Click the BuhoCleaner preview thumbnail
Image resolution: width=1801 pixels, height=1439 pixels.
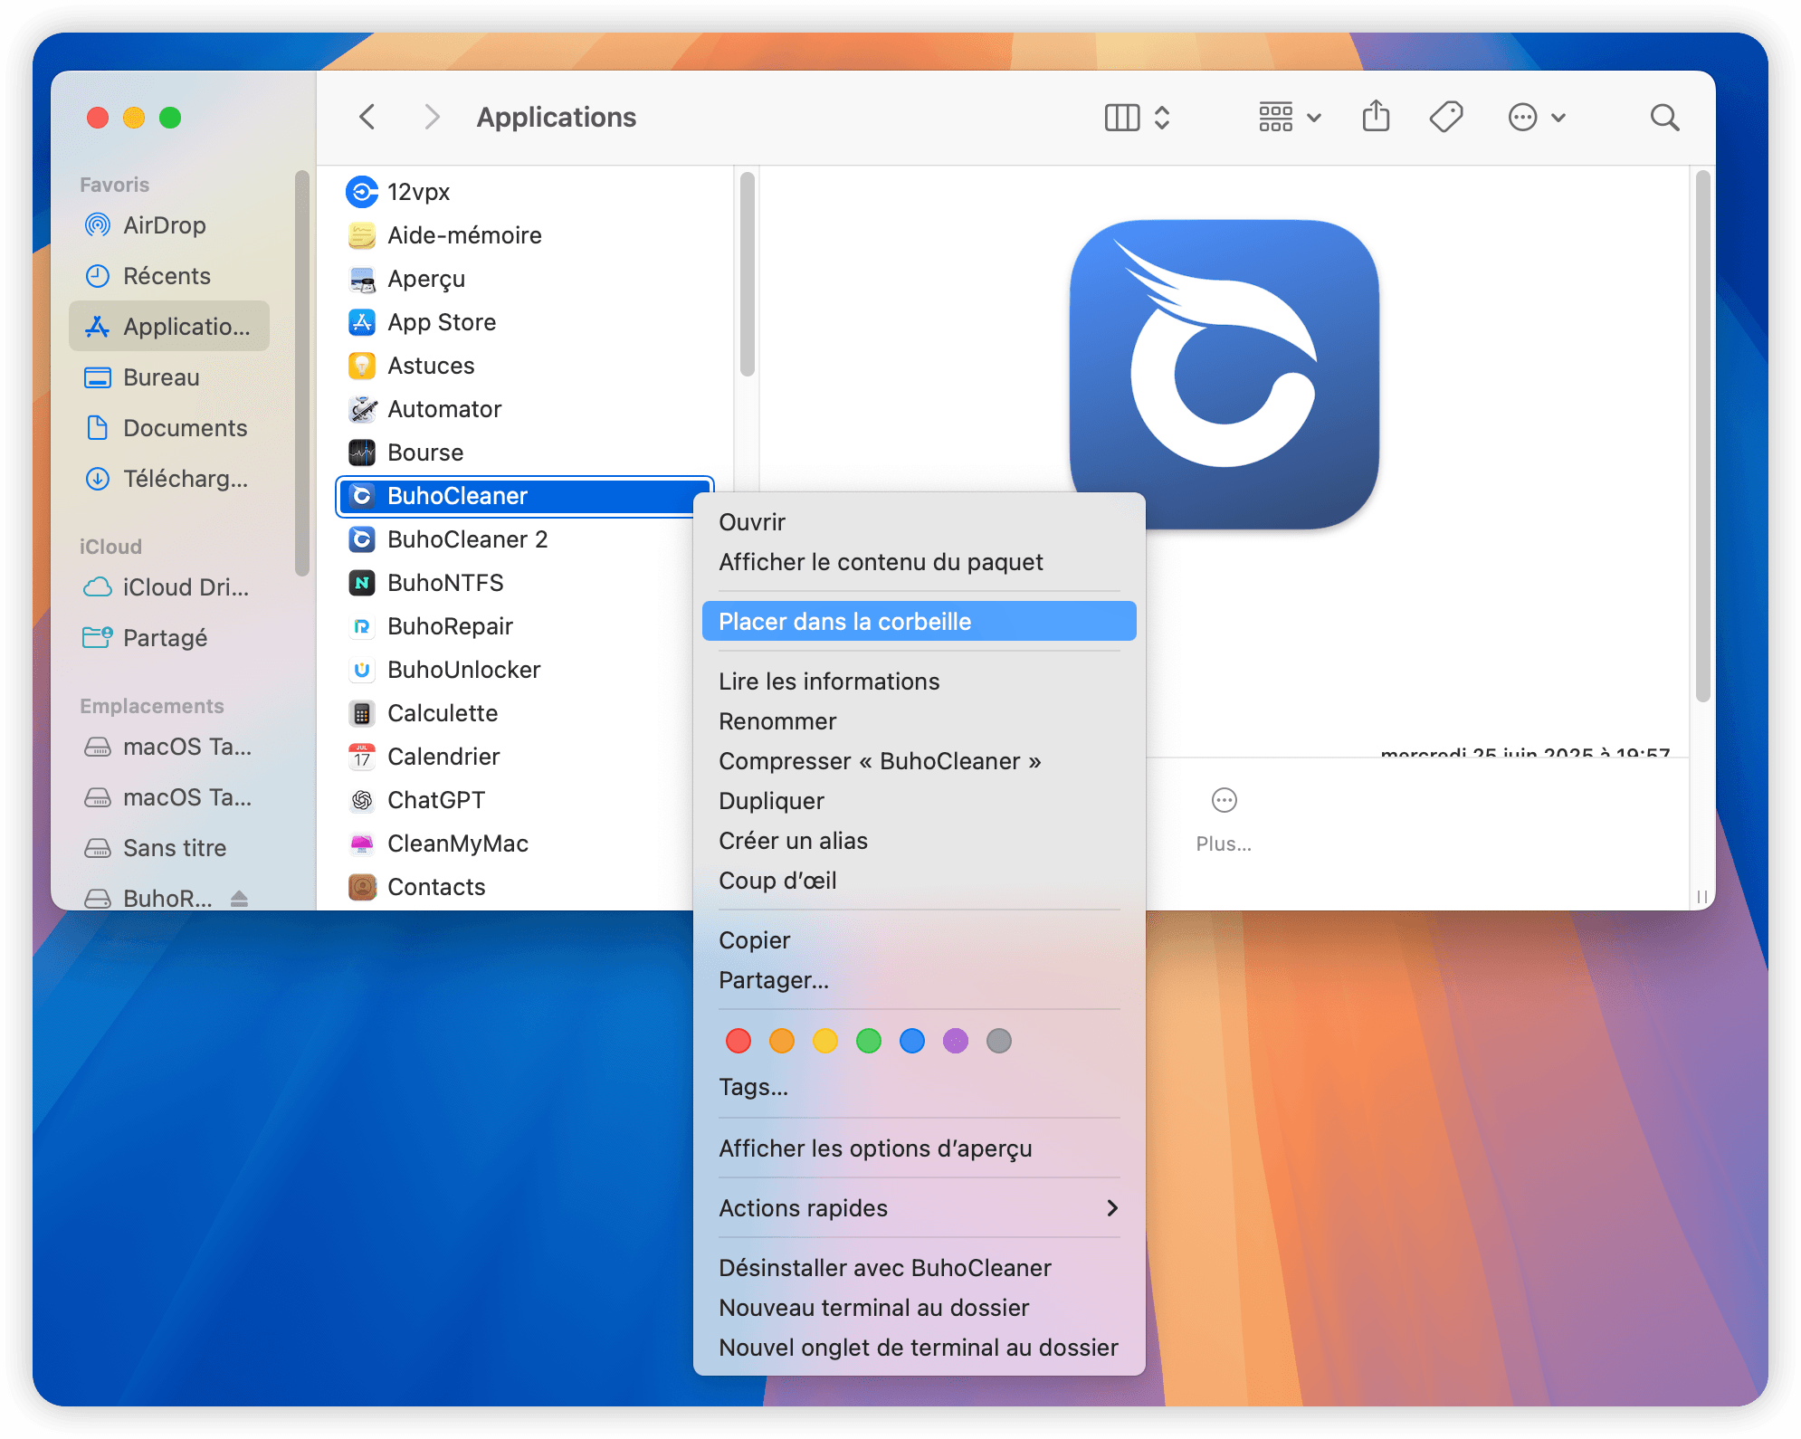tap(1224, 374)
